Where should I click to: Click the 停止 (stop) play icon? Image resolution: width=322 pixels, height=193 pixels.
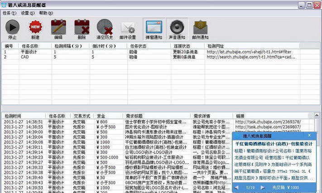pos(12,27)
